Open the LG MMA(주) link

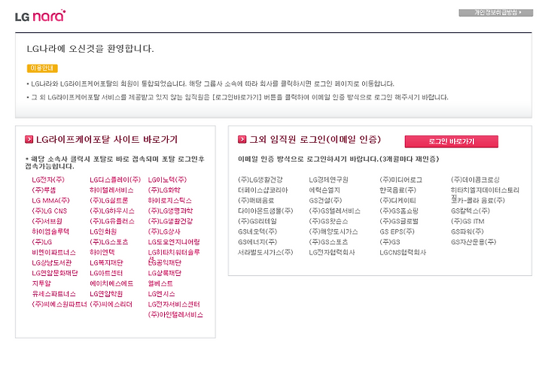50,201
